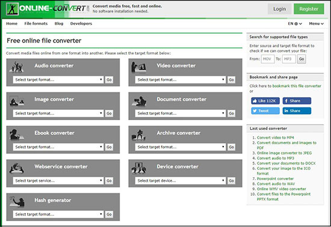The height and width of the screenshot is (227, 331).
Task: Click the Facebook Like 112K button
Action: click(265, 101)
